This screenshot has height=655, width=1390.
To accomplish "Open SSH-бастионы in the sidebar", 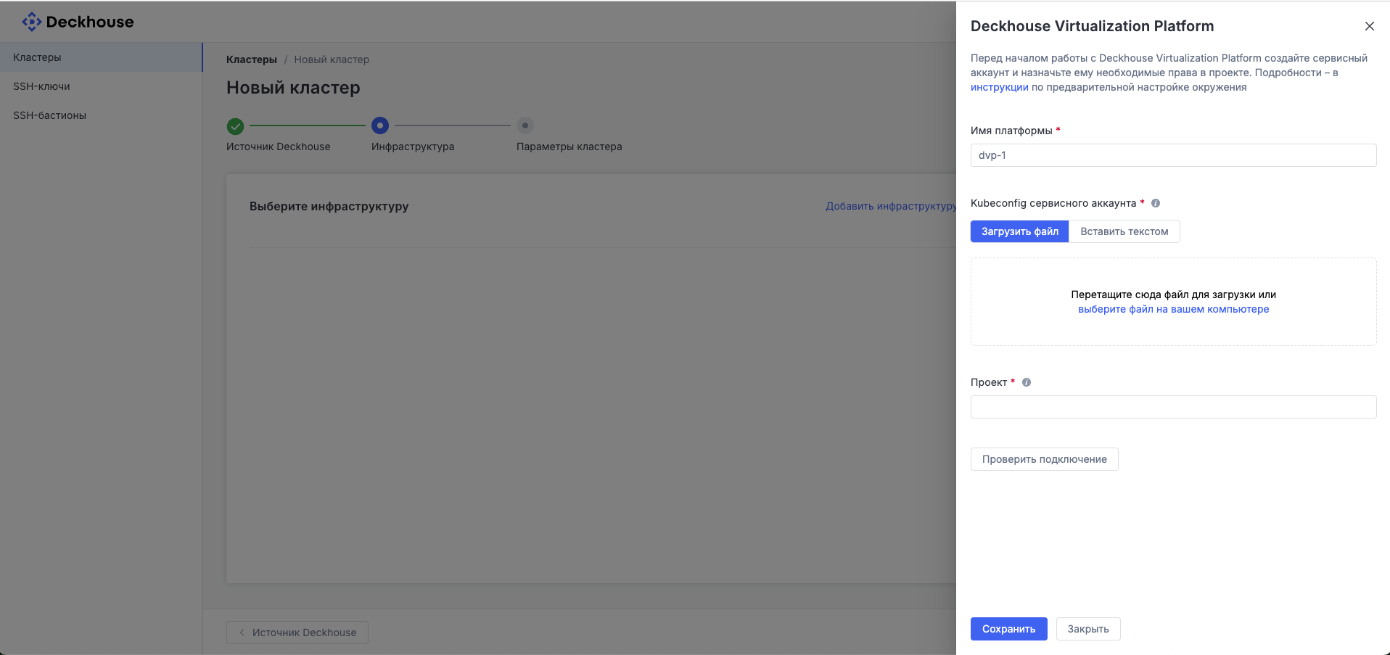I will point(101,115).
